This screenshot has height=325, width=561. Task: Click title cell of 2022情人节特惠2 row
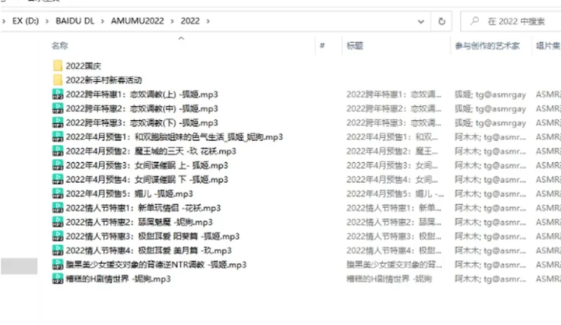coord(393,222)
